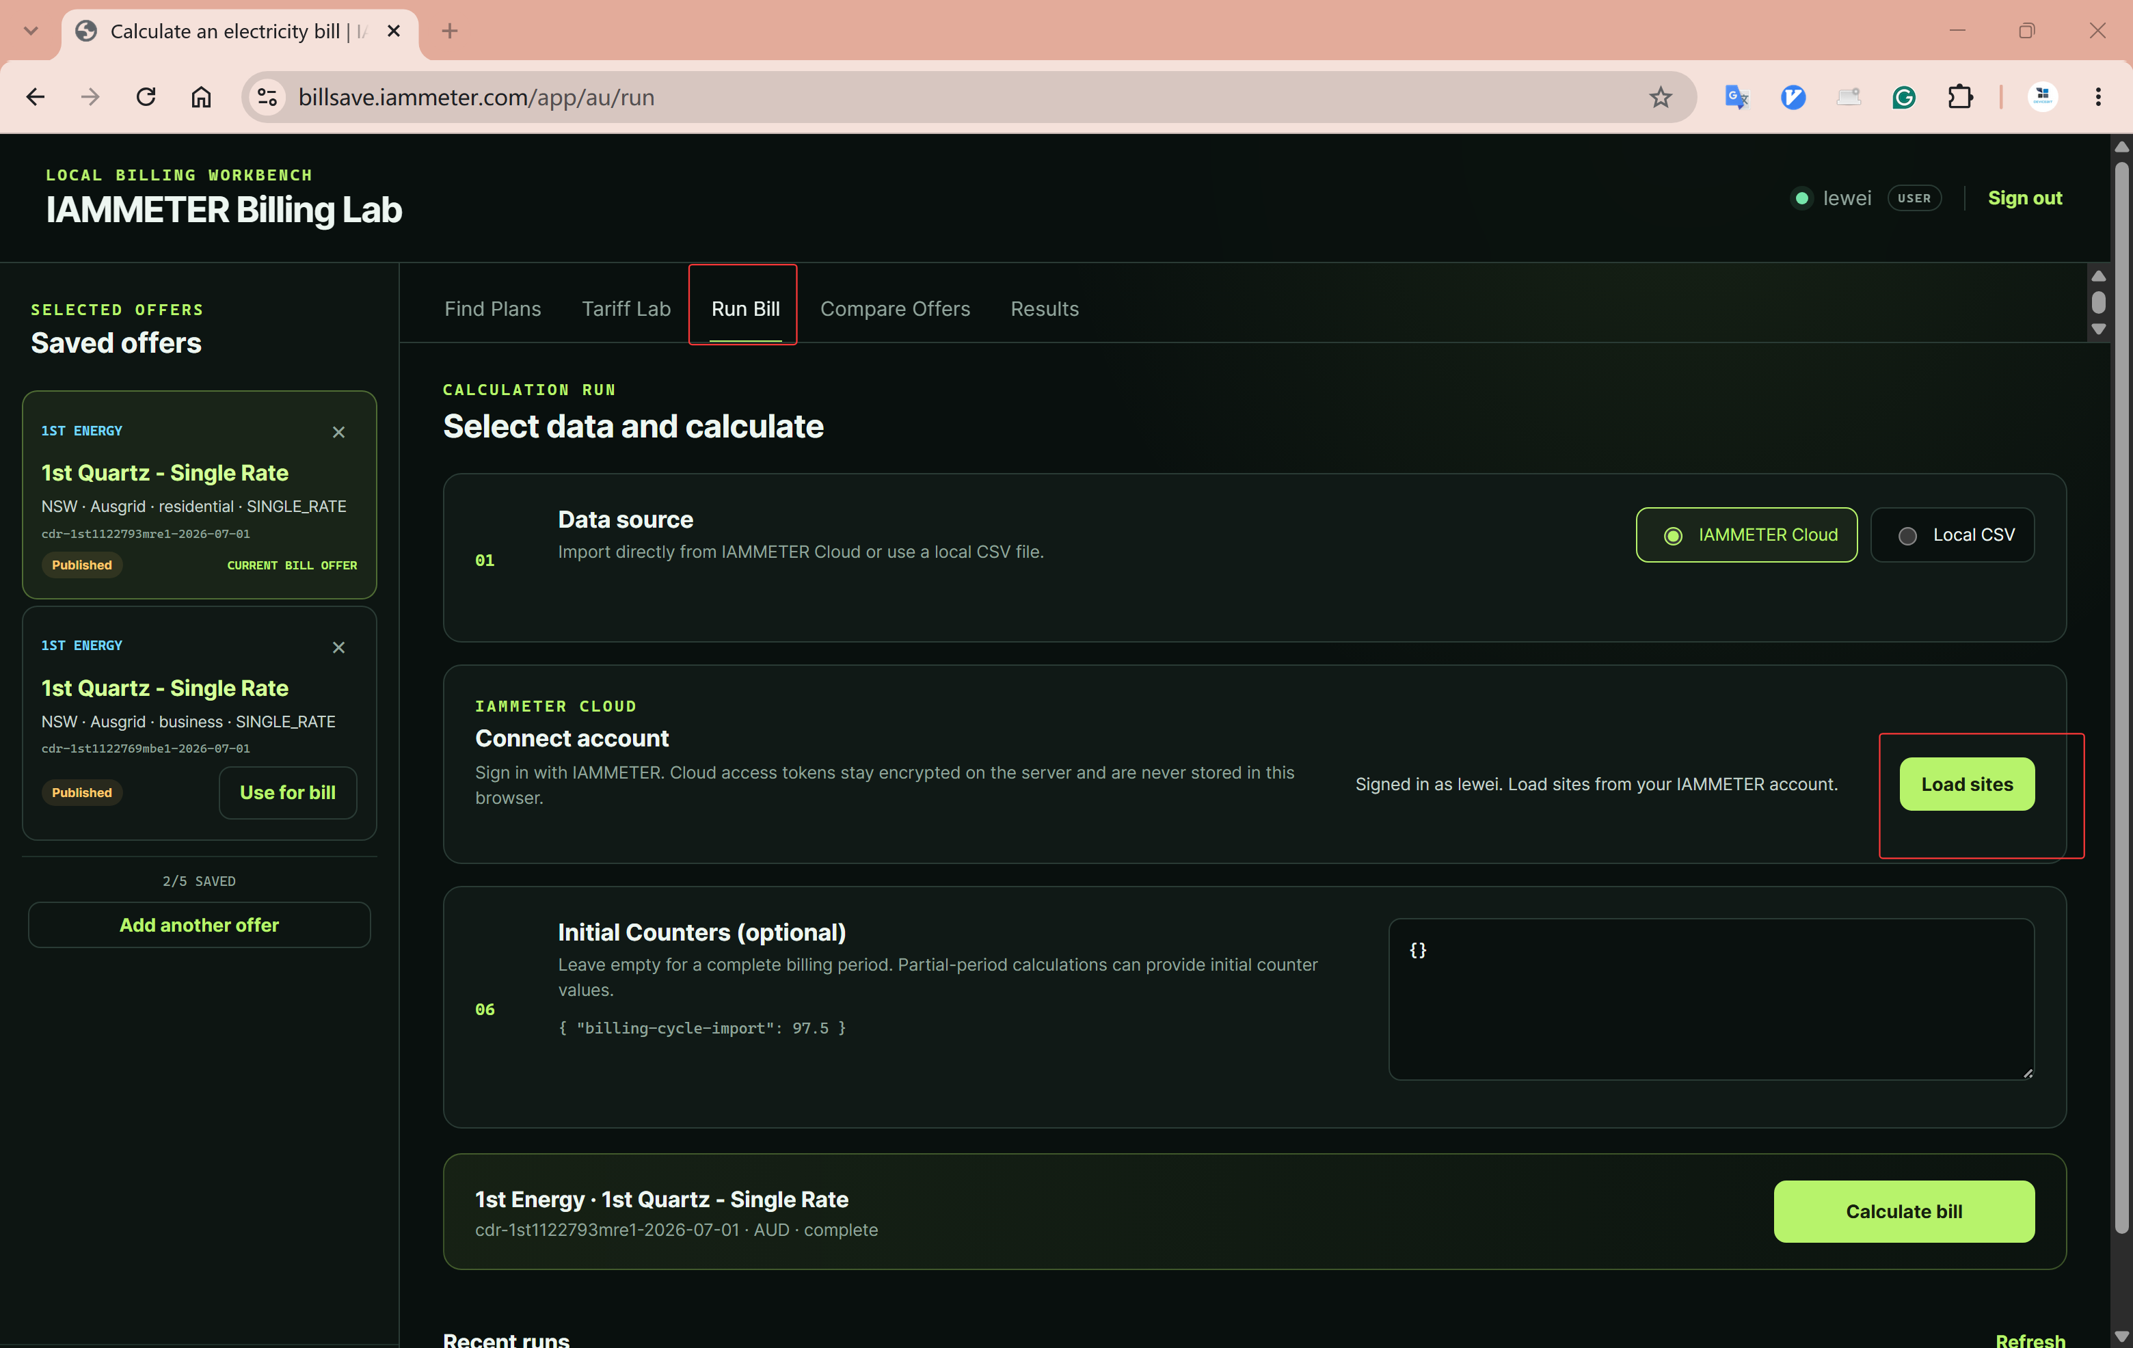
Task: Remove the residential 1st Quartz offer
Action: [338, 432]
